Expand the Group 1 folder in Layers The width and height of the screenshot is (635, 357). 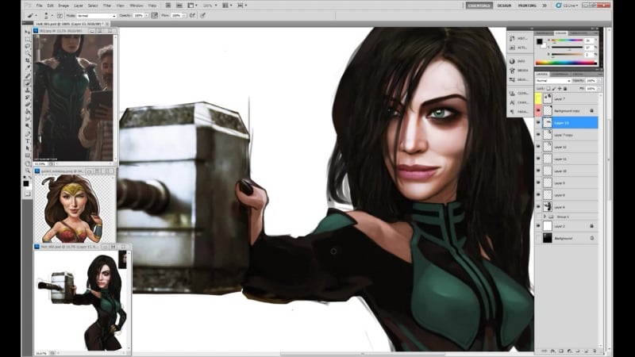pos(547,216)
